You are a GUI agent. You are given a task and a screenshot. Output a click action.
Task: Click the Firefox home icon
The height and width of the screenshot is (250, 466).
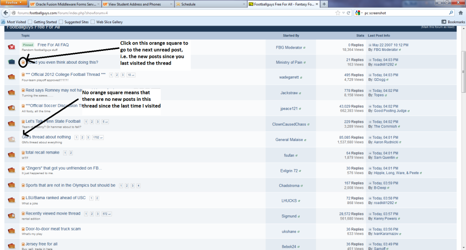point(461,13)
